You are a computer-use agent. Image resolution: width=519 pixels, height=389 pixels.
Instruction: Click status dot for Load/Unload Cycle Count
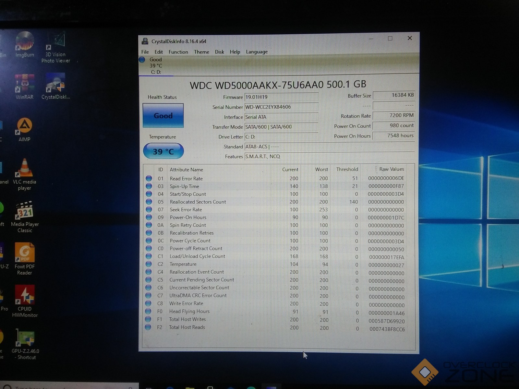[x=149, y=256]
